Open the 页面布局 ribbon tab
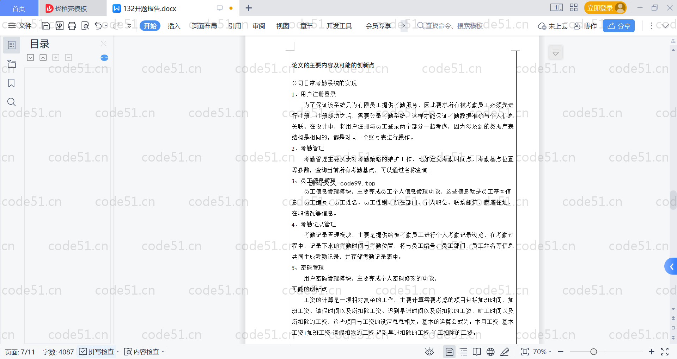677x359 pixels. point(204,26)
